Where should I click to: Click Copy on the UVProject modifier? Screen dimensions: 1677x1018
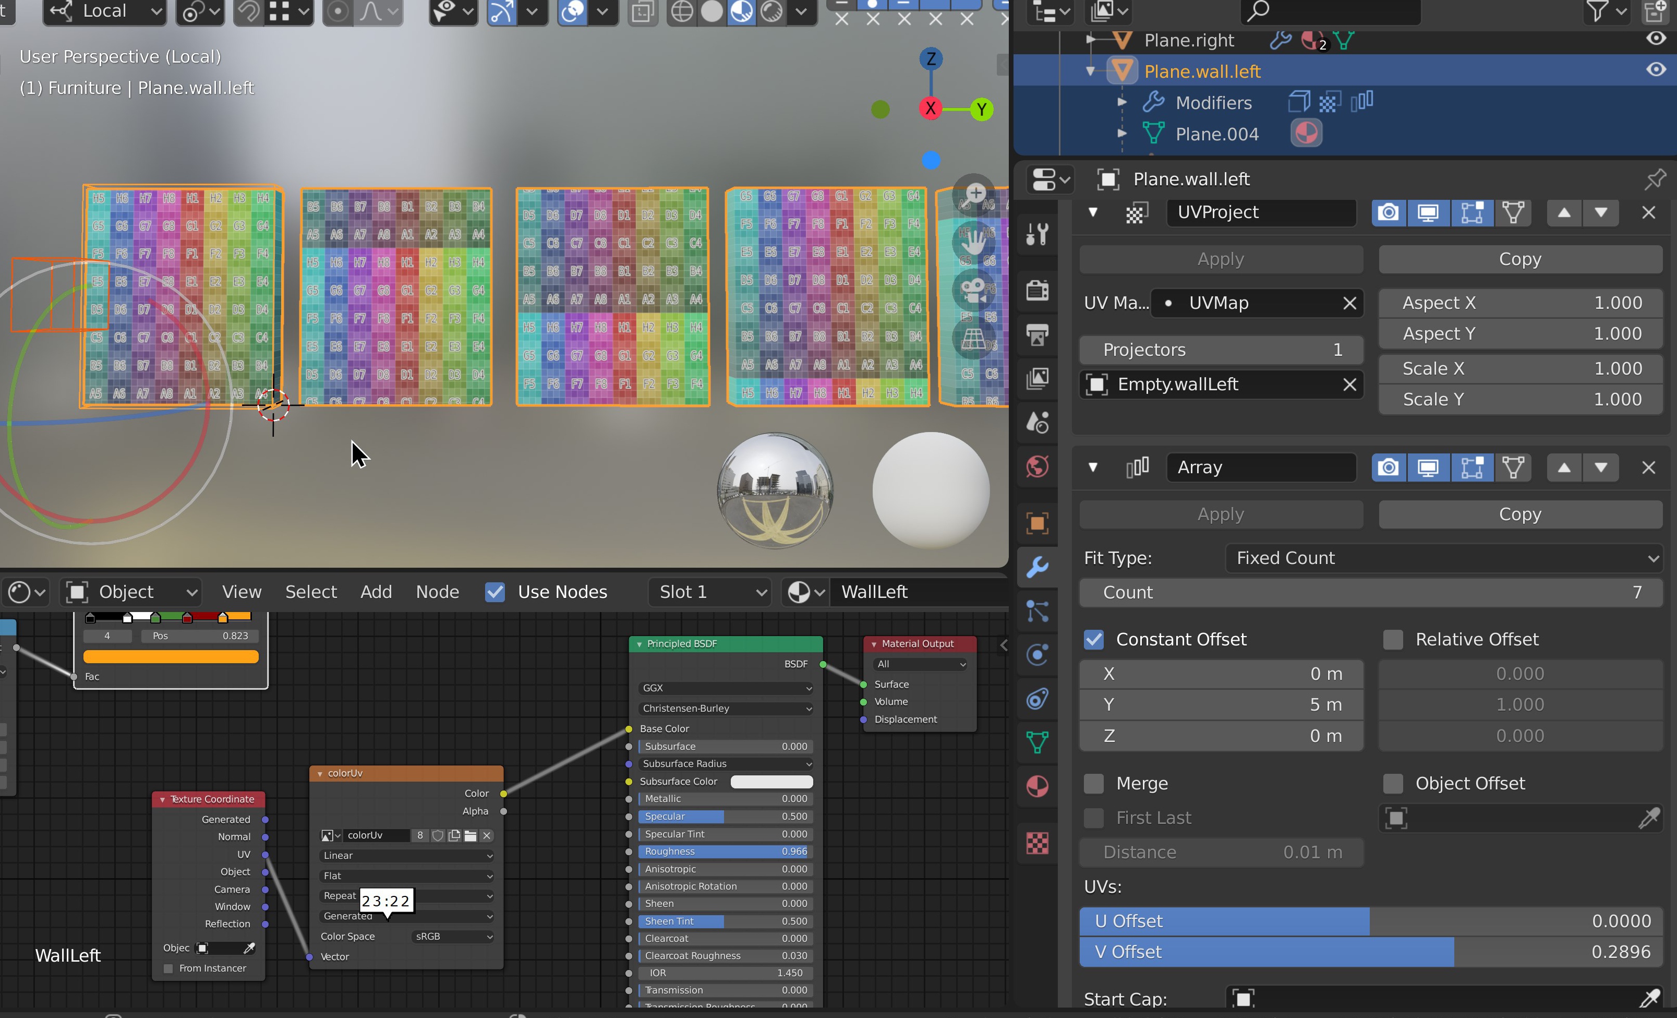[x=1520, y=259]
